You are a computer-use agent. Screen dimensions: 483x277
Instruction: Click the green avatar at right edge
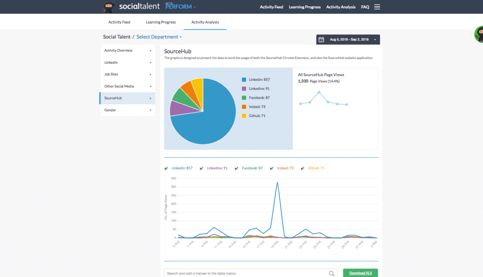[x=479, y=34]
